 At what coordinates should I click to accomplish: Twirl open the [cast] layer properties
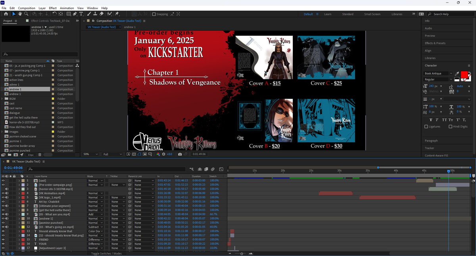click(x=19, y=181)
